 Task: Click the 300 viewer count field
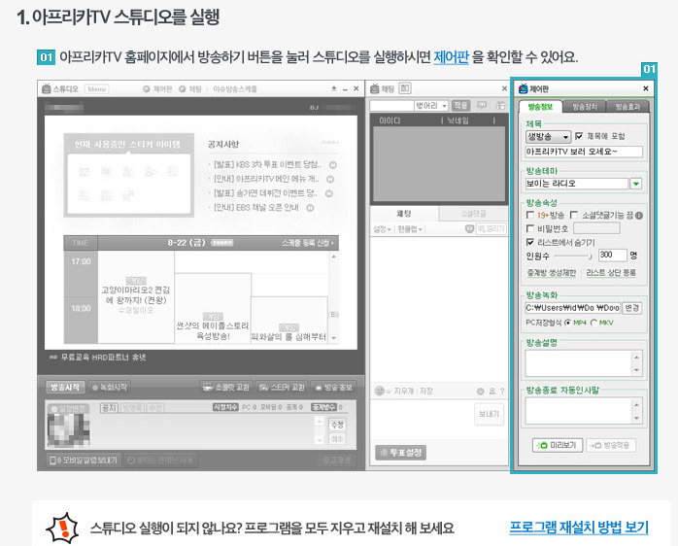612,256
